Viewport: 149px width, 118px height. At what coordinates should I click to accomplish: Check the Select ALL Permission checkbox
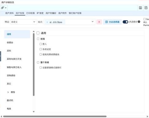pyautogui.click(x=144, y=19)
